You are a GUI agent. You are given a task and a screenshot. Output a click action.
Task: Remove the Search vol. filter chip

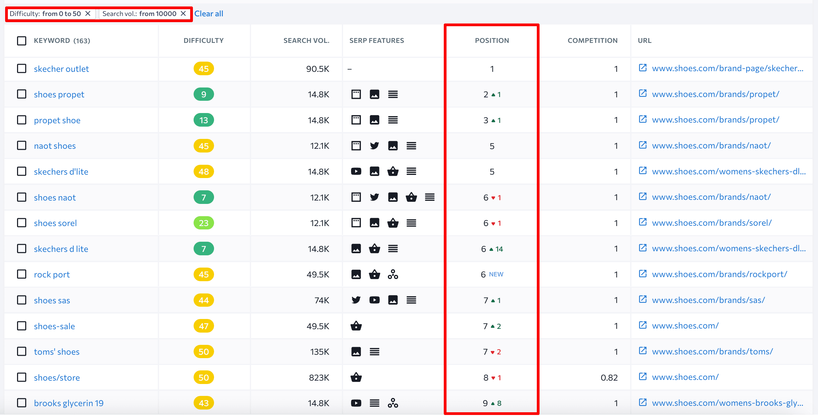point(183,14)
